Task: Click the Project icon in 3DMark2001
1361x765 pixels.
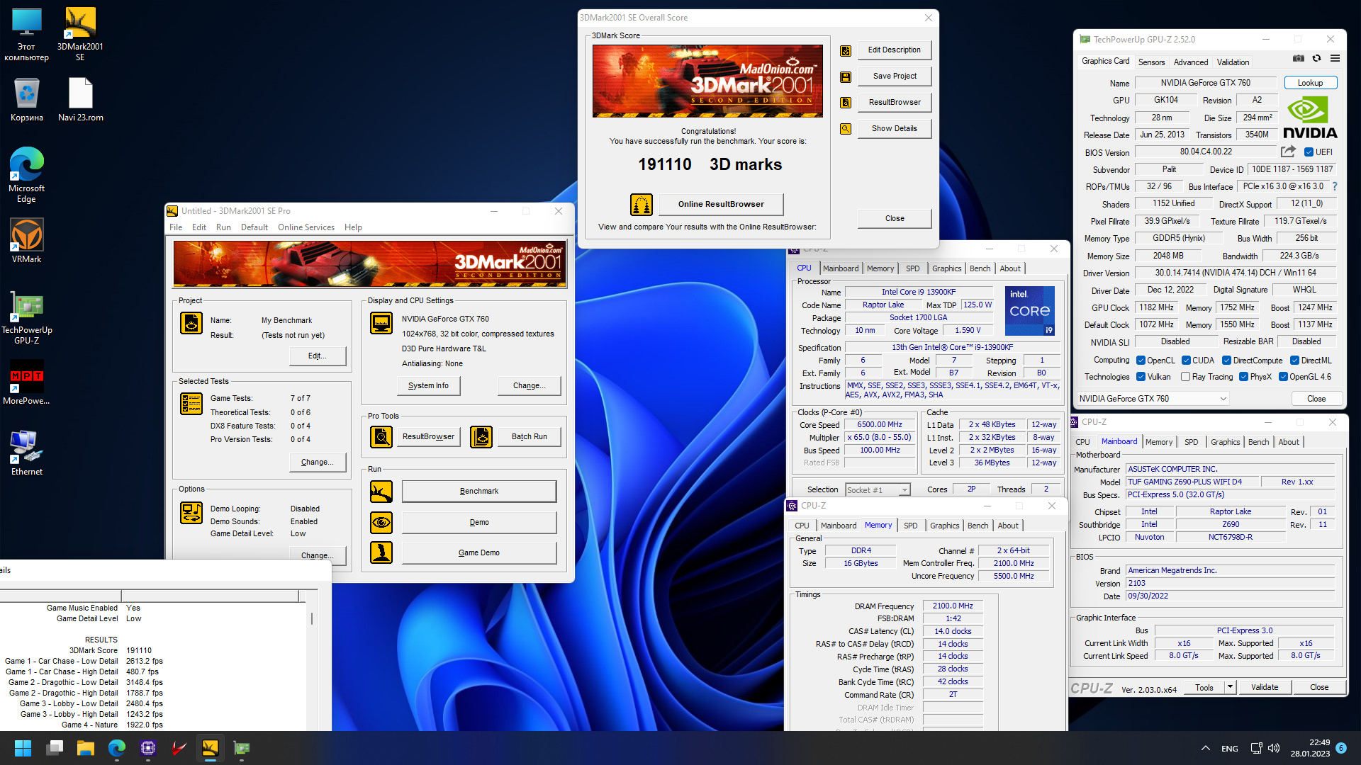Action: point(191,323)
